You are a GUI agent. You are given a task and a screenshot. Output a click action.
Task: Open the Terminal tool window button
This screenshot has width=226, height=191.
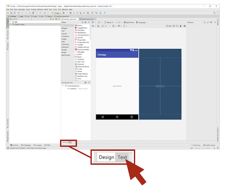pos(14,145)
